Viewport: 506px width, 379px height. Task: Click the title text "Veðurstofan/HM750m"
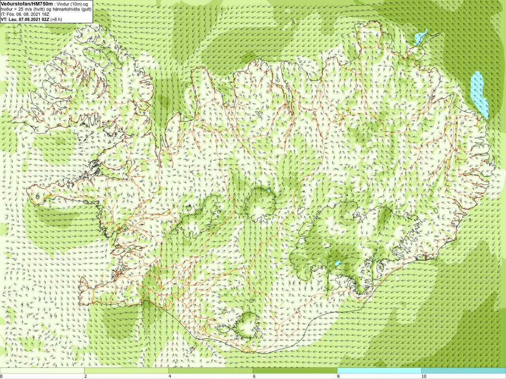[x=26, y=4]
